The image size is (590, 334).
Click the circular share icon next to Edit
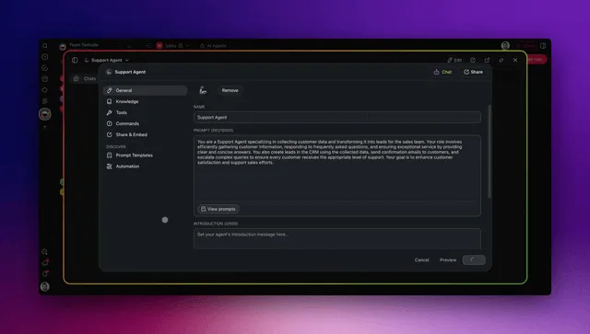pos(473,60)
